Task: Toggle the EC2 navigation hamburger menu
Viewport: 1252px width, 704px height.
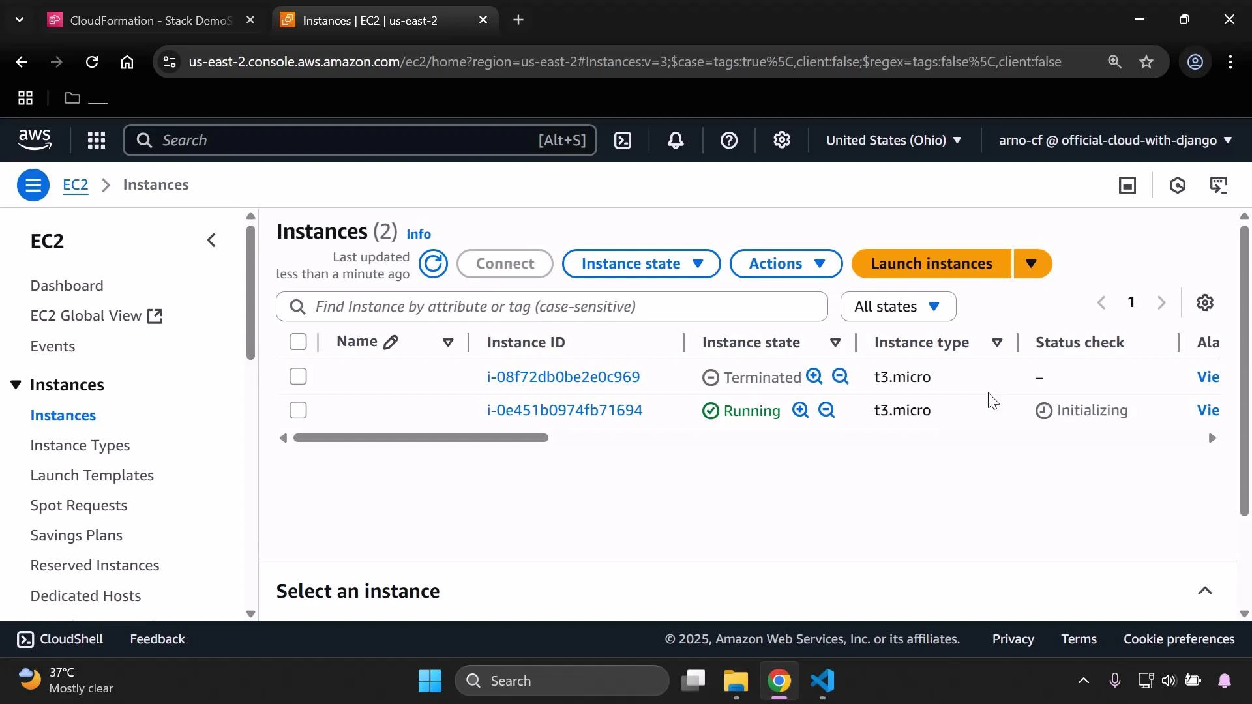Action: 33,186
